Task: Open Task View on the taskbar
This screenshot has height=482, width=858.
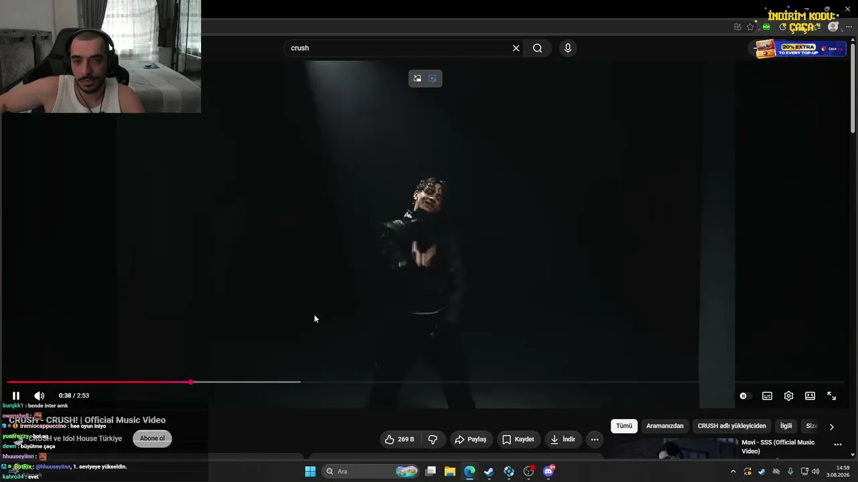Action: (431, 471)
